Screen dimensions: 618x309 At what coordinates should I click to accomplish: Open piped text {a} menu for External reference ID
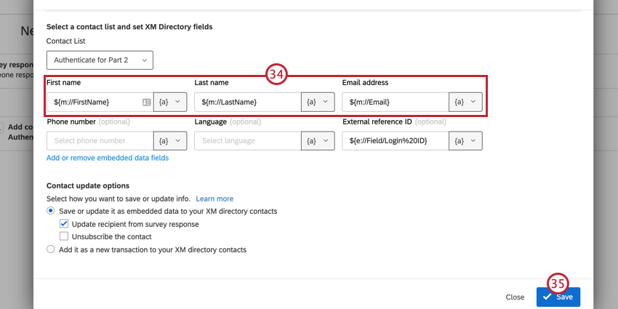point(465,141)
